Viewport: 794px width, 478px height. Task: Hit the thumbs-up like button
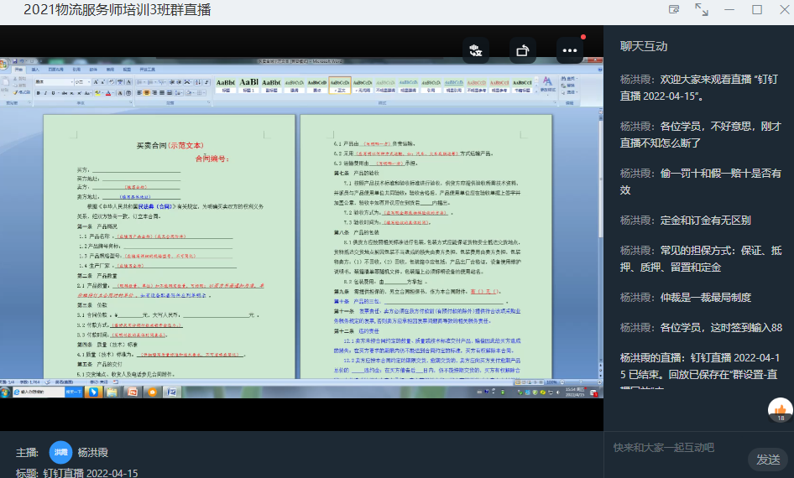click(780, 409)
